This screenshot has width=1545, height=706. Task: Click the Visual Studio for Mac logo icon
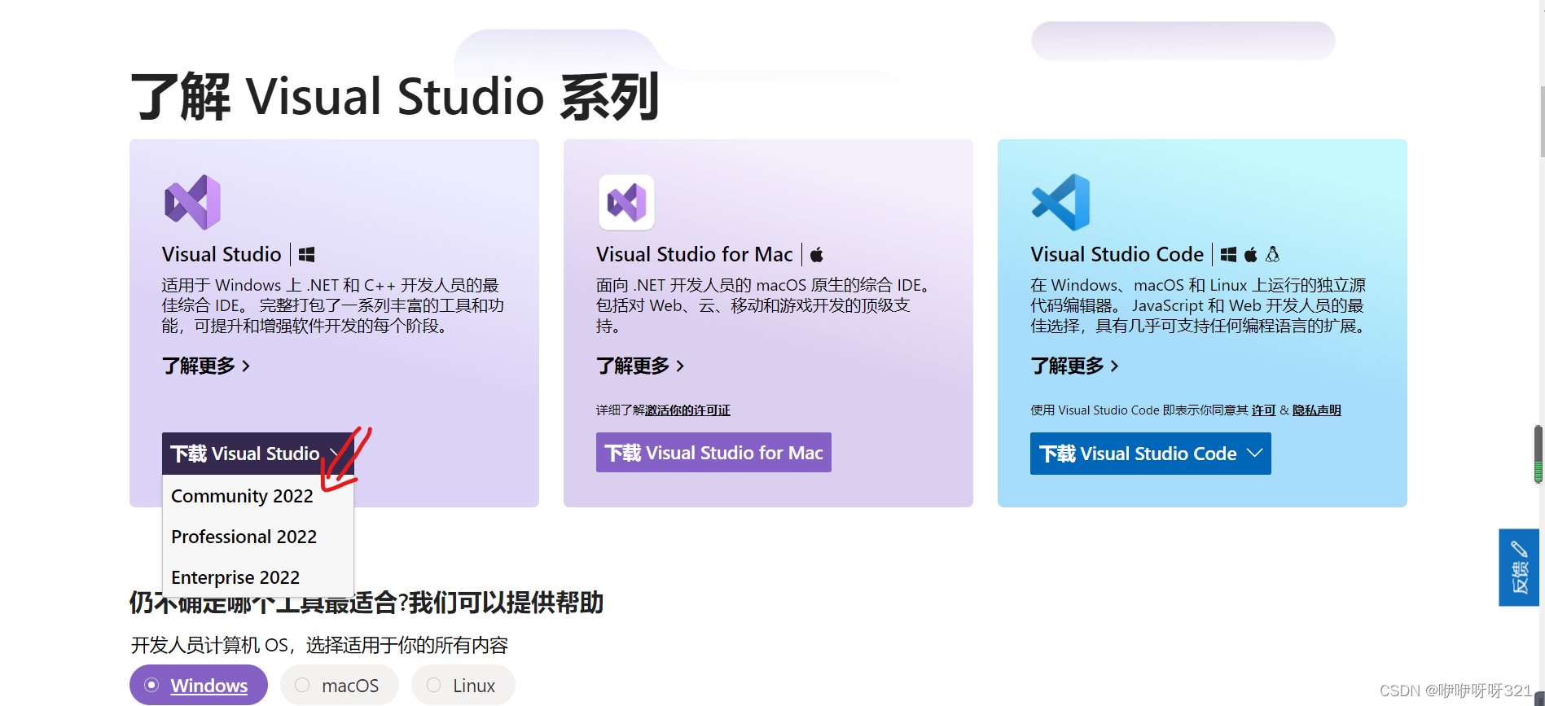pos(626,202)
